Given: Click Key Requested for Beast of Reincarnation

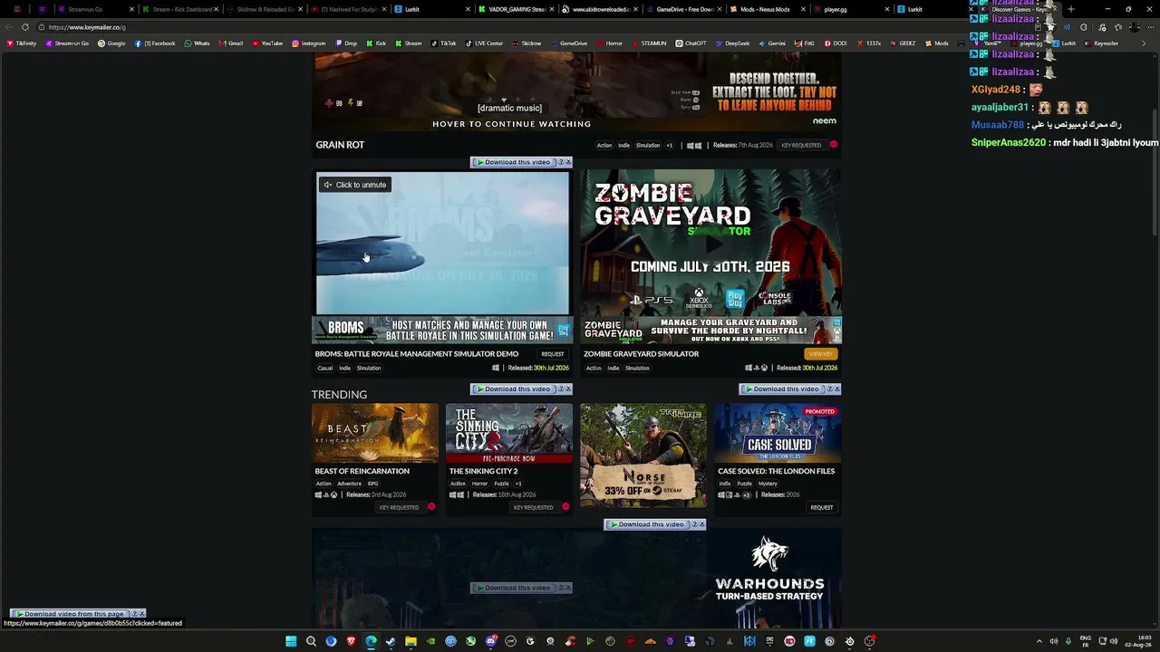Looking at the screenshot, I should [399, 507].
